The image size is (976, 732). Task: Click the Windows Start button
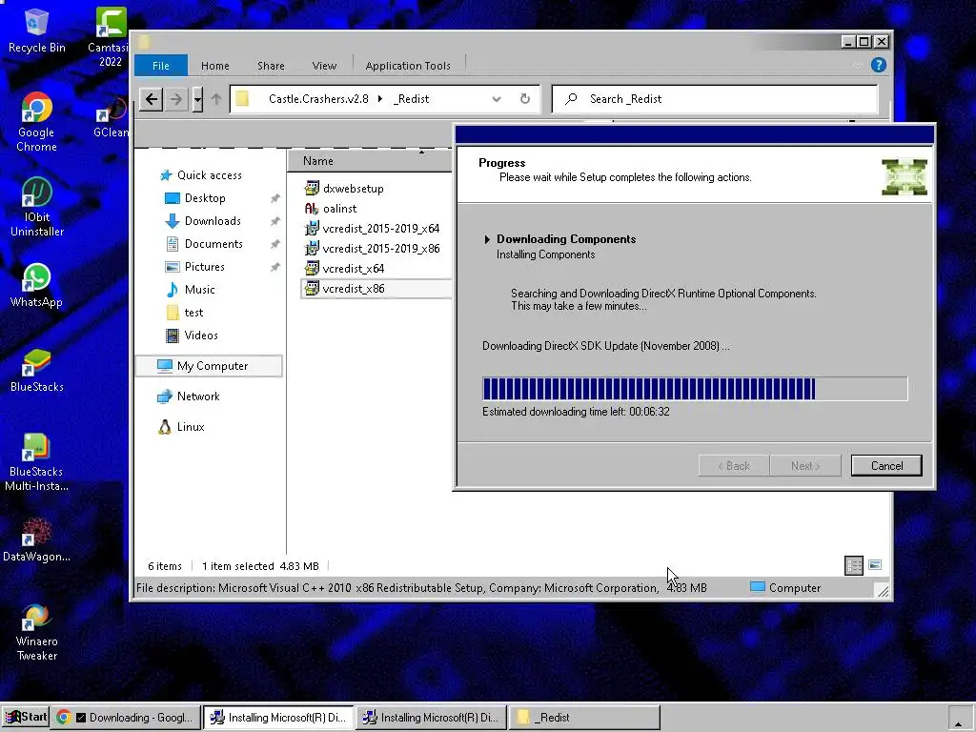(25, 717)
